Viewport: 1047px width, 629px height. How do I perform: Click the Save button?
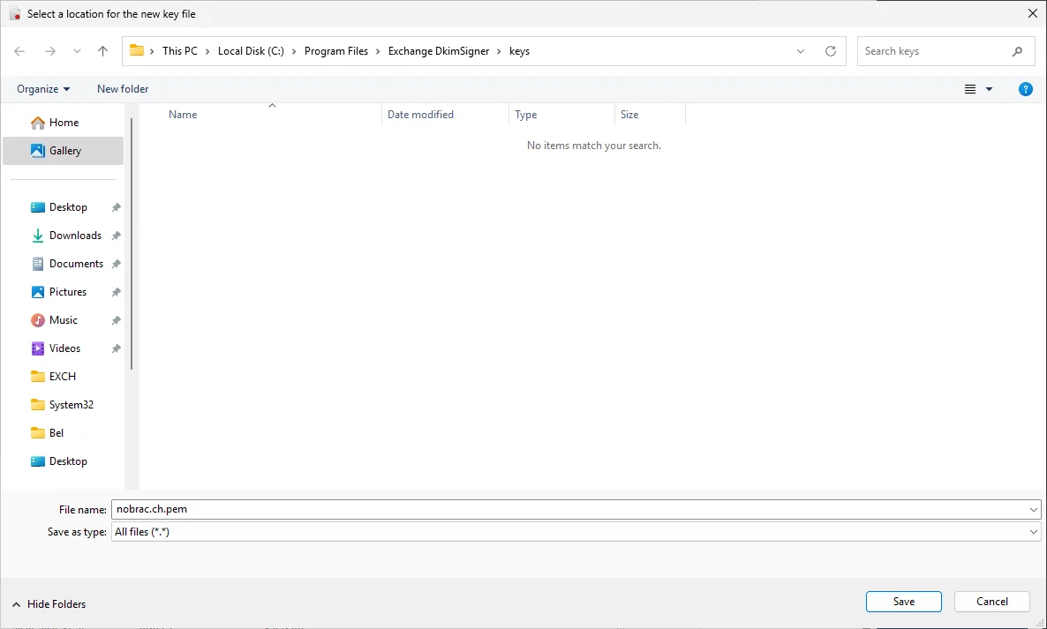click(903, 602)
